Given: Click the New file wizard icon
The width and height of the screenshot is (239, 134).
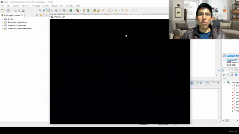Looking at the screenshot, I should pos(2,10).
